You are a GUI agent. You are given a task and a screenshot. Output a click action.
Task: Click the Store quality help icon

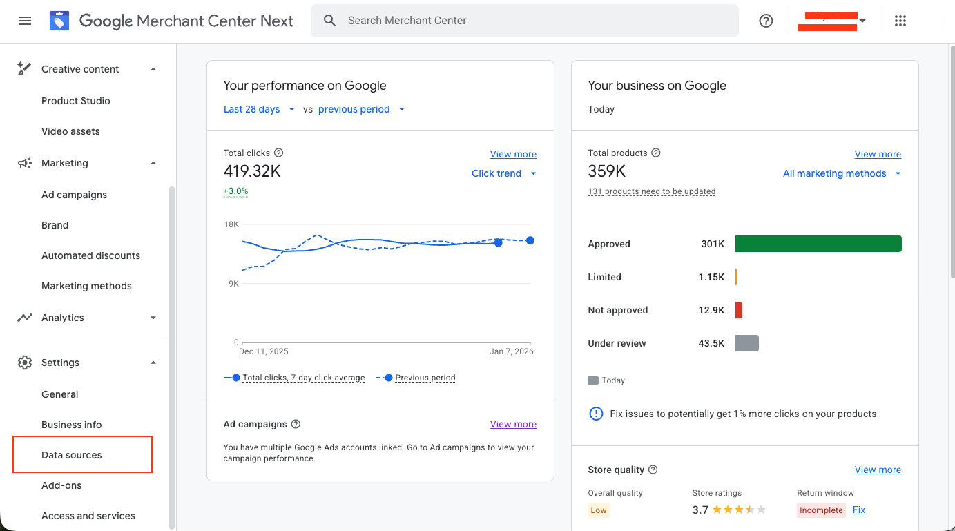pos(653,470)
